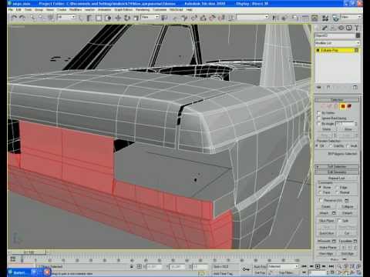Viewport: 370px width, 277px height.
Task: Open the named selection sets dropdown
Action: [253, 17]
